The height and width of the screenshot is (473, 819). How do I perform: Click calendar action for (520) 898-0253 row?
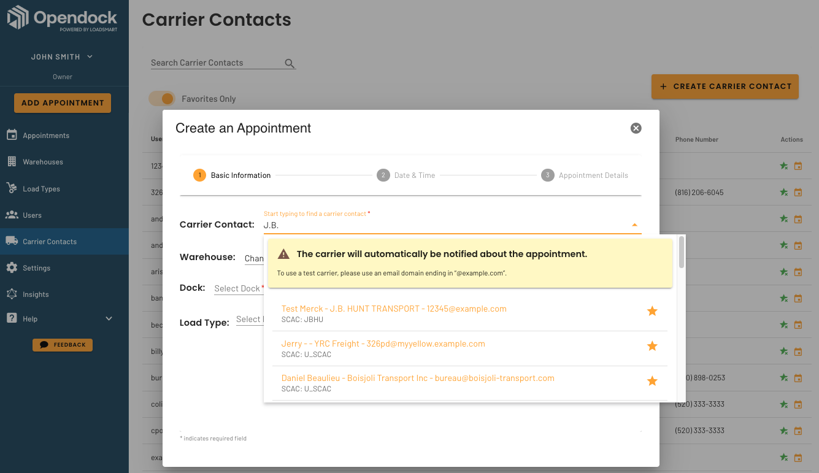[798, 377]
